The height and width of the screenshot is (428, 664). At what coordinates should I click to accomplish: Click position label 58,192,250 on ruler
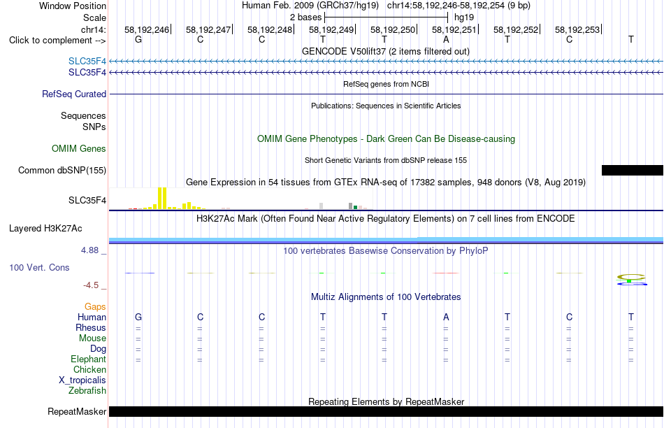click(393, 29)
